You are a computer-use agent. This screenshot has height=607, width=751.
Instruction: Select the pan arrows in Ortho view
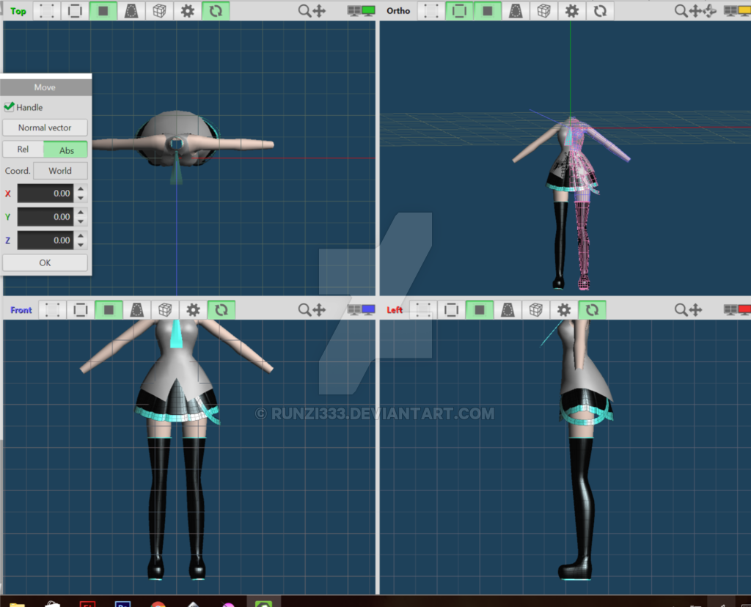(695, 10)
